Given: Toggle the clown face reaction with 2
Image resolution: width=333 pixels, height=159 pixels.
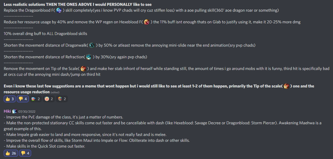Looking at the screenshot, I should point(49,99).
